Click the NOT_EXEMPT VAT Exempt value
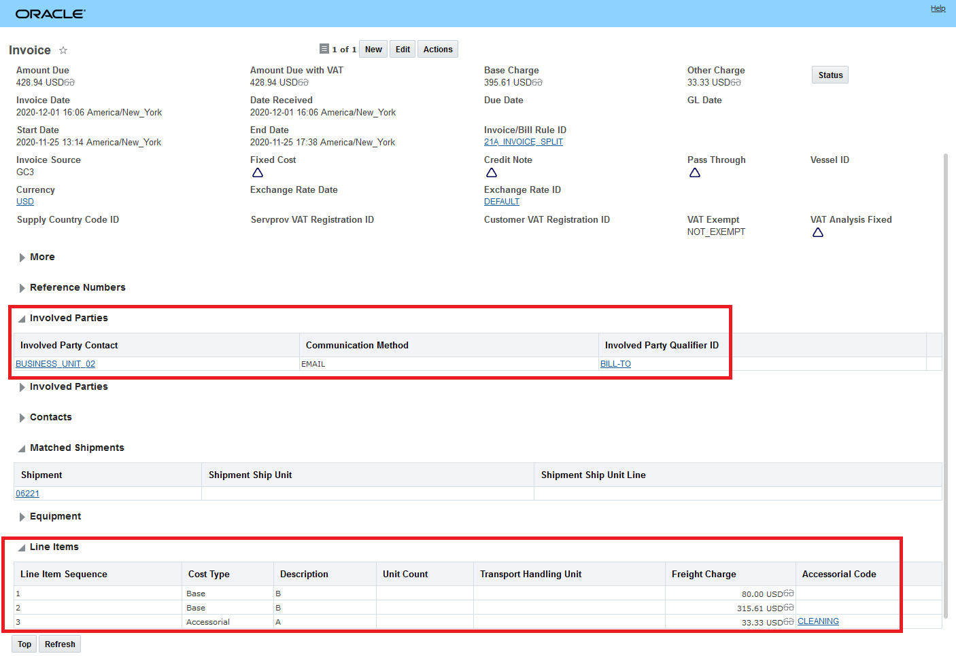Viewport: 956px width, 656px height. coord(716,232)
